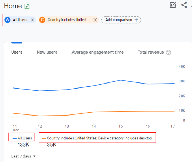This screenshot has width=192, height=162.
Task: Click the Country includes United States legend entry
Action: (x=97, y=138)
